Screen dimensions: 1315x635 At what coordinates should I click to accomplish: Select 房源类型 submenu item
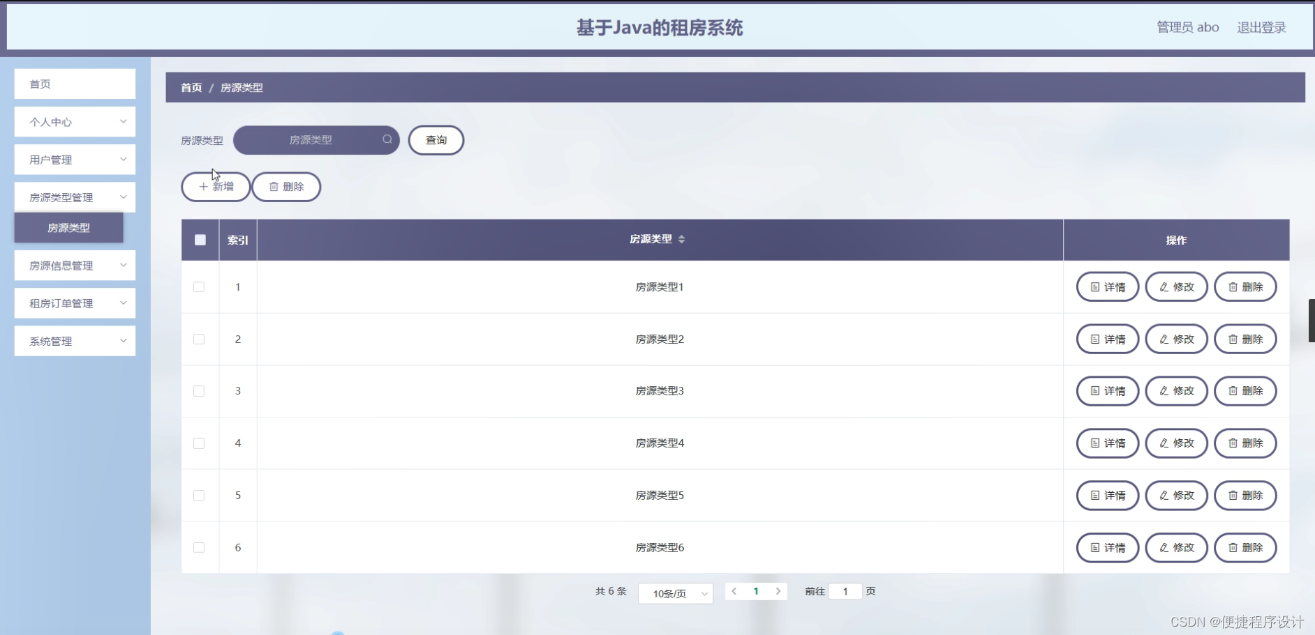(68, 227)
